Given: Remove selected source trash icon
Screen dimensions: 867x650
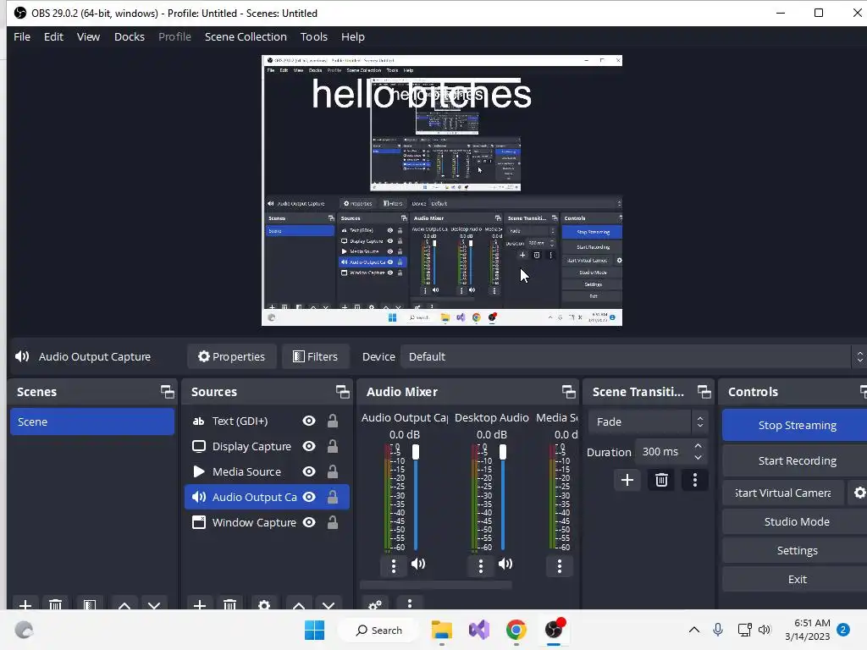Looking at the screenshot, I should tap(230, 604).
